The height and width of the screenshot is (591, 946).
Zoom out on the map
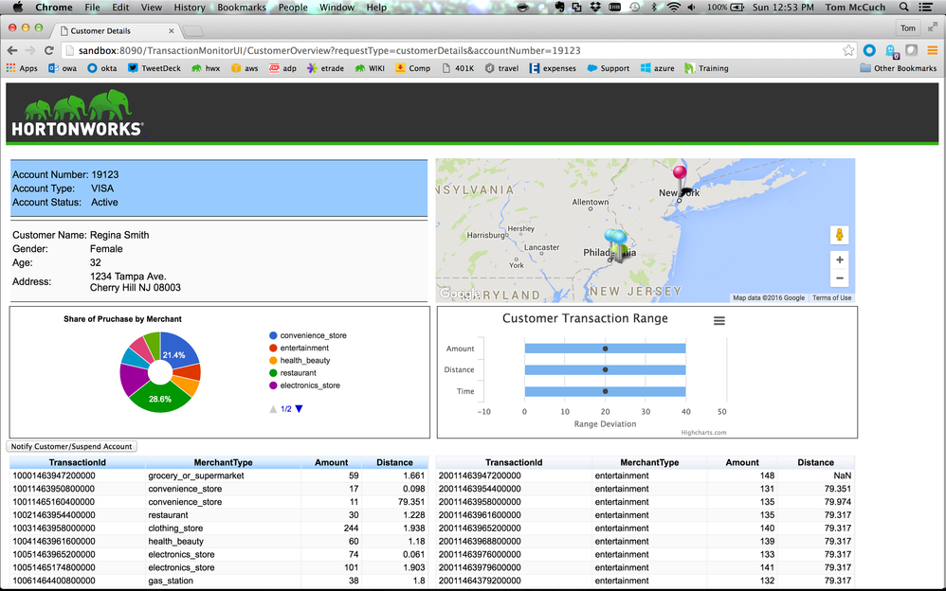click(839, 278)
